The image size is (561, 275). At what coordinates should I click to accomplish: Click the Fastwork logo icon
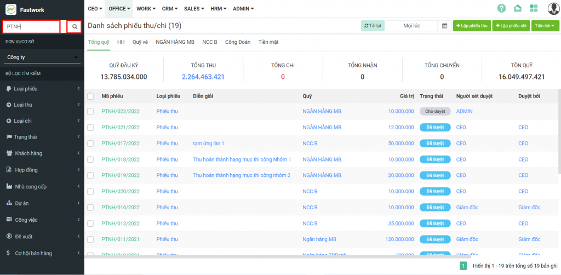pos(11,9)
